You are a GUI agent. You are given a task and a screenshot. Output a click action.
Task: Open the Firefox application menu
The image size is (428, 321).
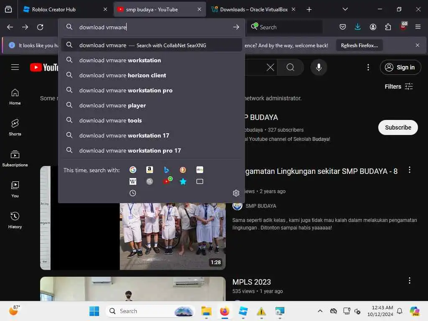[418, 27]
